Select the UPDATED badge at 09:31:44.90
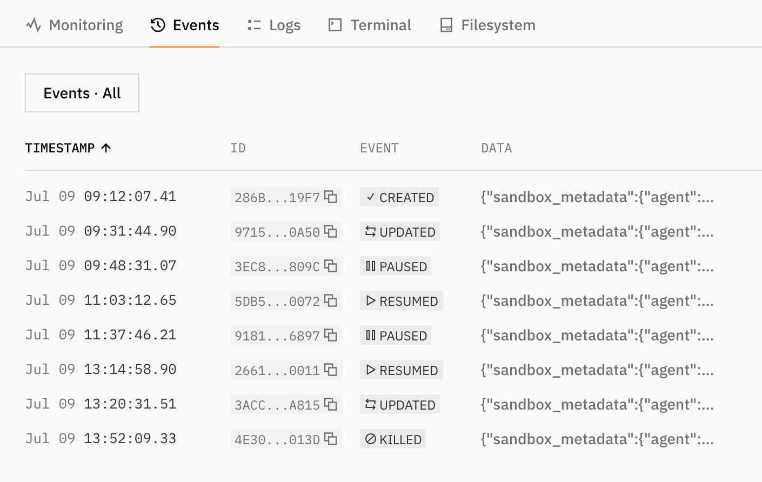 point(400,232)
